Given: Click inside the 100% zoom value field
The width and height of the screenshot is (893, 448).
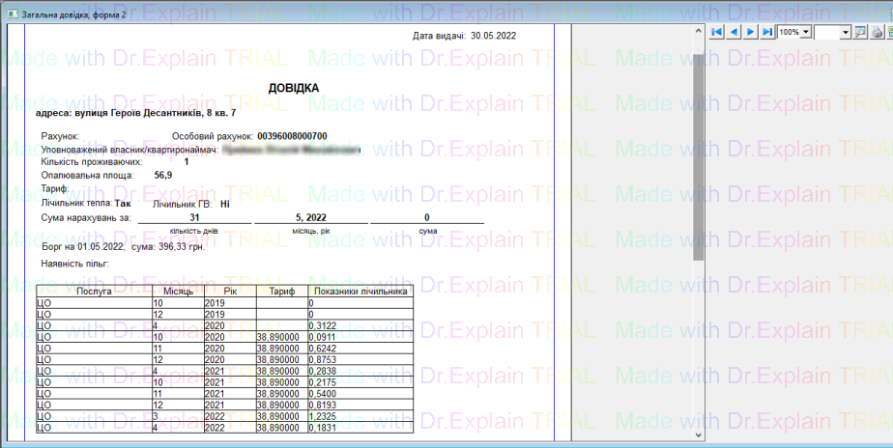Looking at the screenshot, I should [789, 32].
